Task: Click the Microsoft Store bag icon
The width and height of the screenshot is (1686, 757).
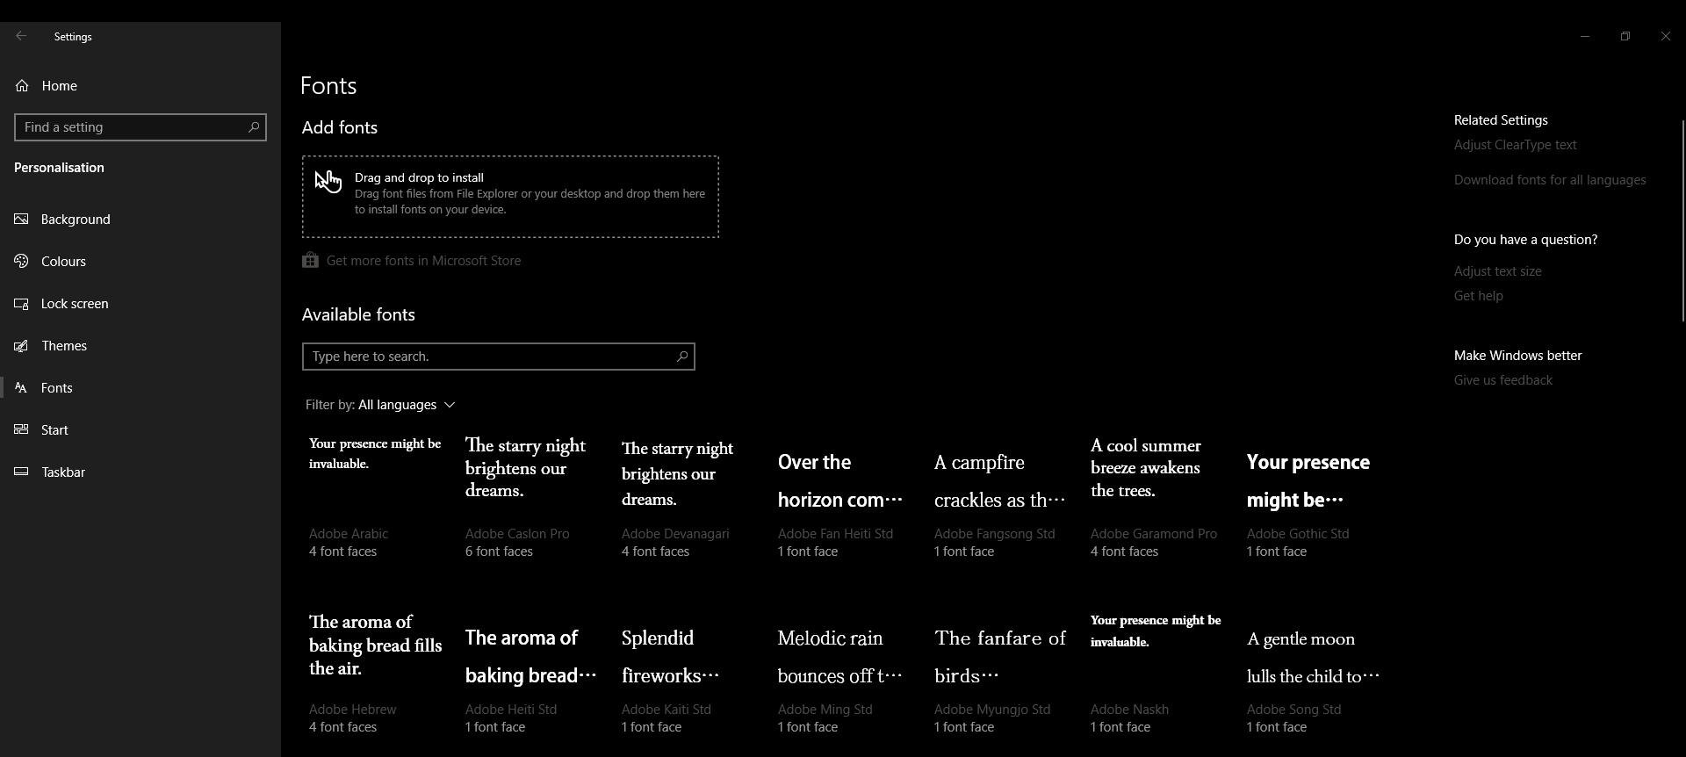Action: click(x=310, y=260)
